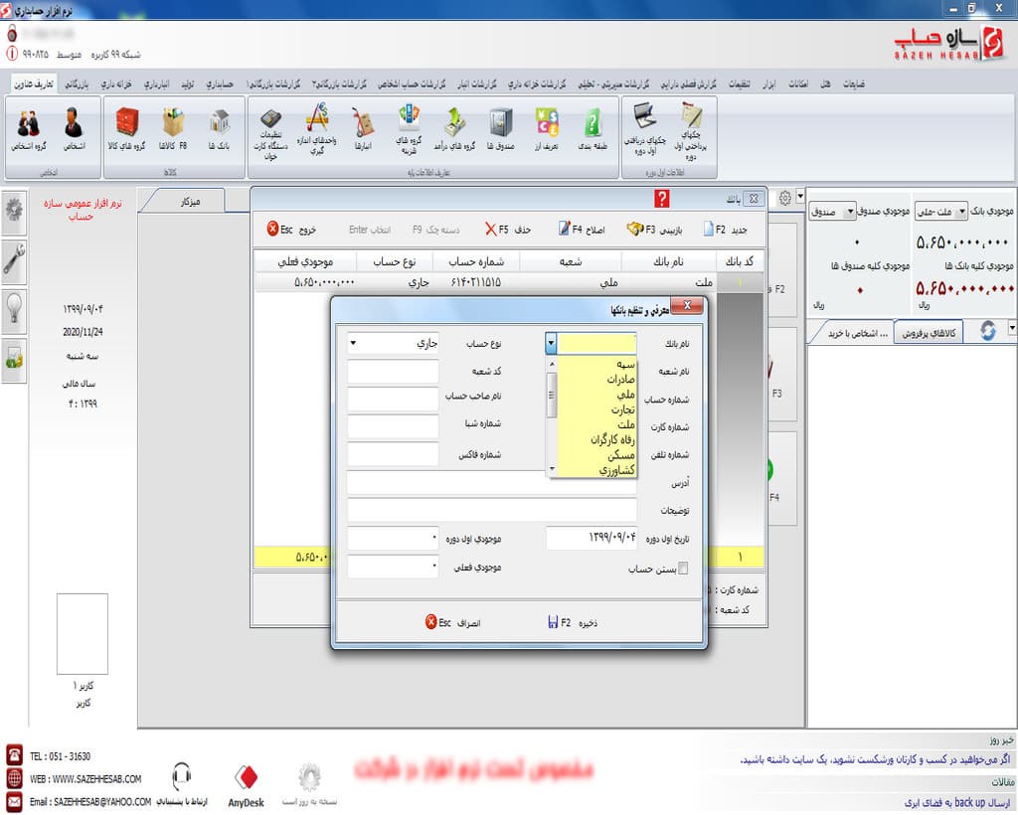
Task: Expand the bank balance ملت-ملی dropdown
Action: [x=961, y=212]
